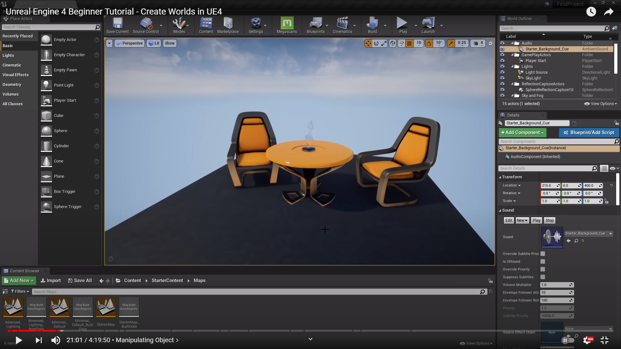621x349 pixels.
Task: Expand Starter_Background_Cue sound asset dropdown
Action: coord(611,234)
